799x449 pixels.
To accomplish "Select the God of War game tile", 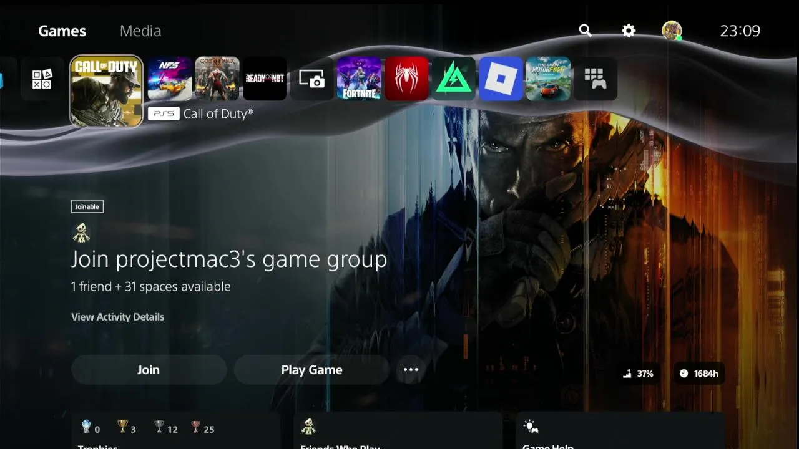I will pos(217,79).
